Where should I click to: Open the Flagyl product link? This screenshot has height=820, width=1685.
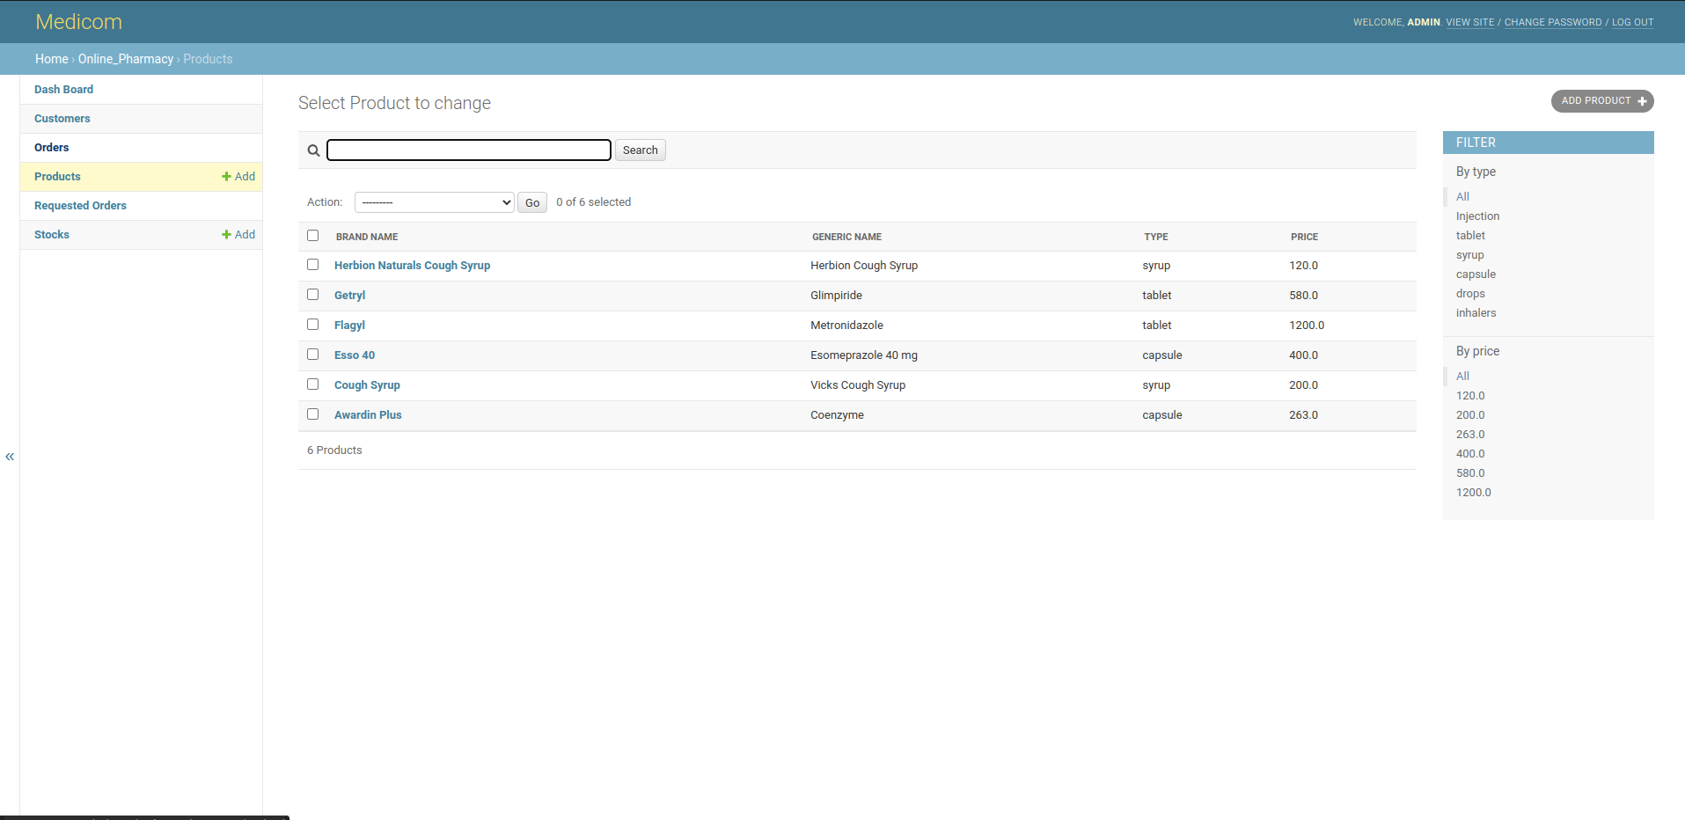coord(349,326)
